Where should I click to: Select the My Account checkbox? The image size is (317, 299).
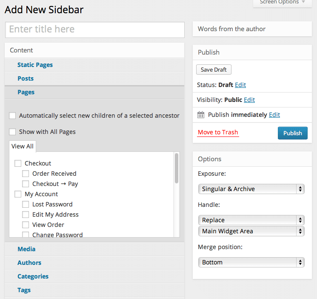pyautogui.click(x=18, y=194)
